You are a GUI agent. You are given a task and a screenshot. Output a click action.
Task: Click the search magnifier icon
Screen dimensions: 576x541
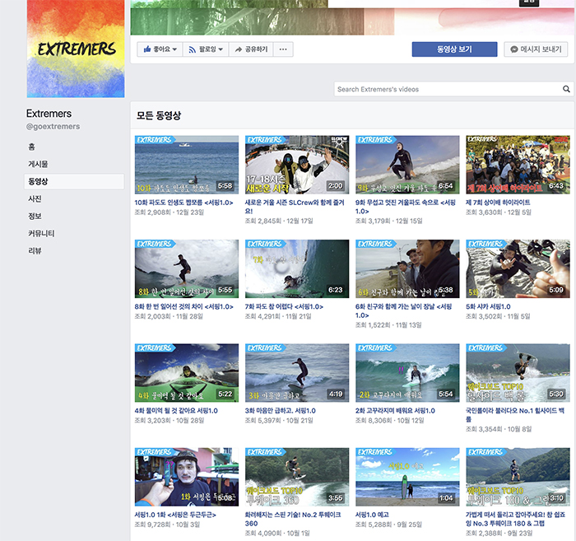[566, 89]
